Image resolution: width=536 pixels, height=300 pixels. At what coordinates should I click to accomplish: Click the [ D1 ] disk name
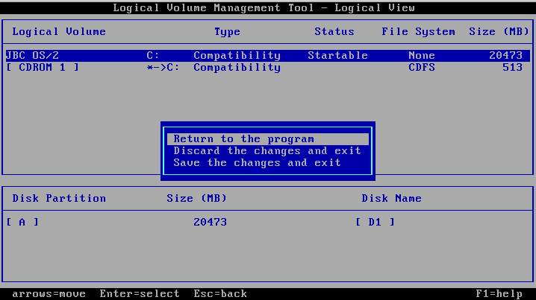point(375,223)
